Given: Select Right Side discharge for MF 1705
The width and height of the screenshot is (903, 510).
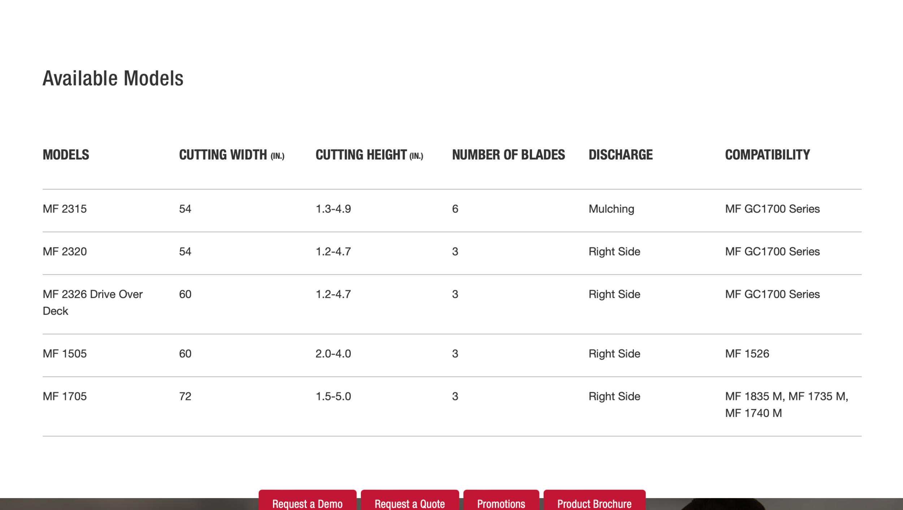Looking at the screenshot, I should click(x=614, y=396).
